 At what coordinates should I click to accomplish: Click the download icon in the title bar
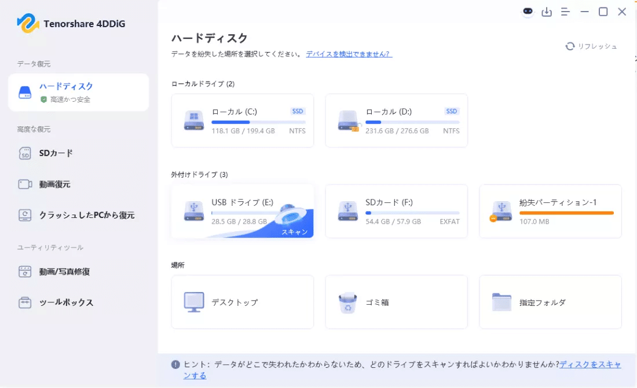click(547, 12)
